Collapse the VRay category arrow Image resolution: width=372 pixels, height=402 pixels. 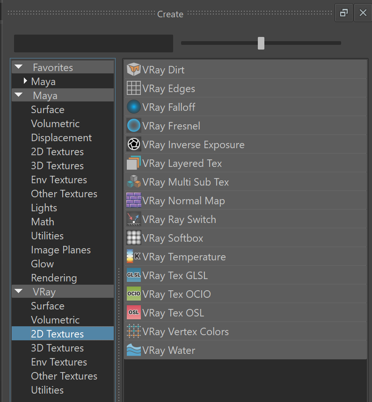[x=19, y=291]
